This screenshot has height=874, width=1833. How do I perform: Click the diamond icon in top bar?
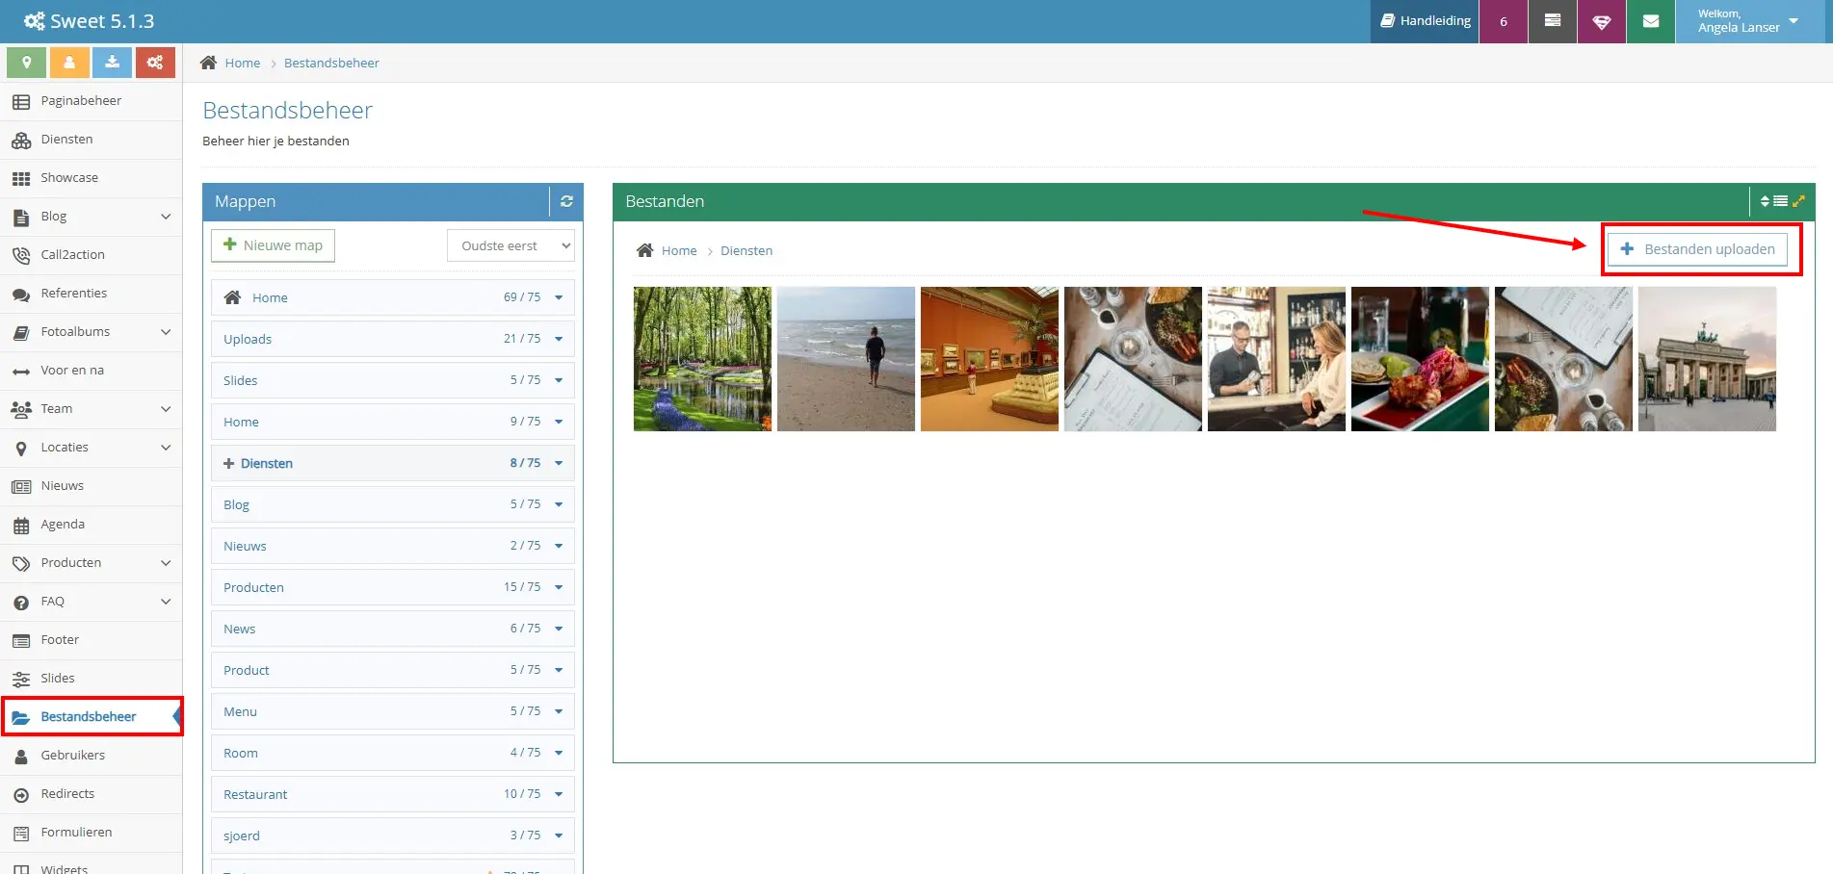[1602, 21]
